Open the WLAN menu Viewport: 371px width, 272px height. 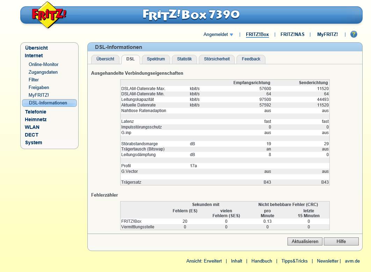pos(32,127)
